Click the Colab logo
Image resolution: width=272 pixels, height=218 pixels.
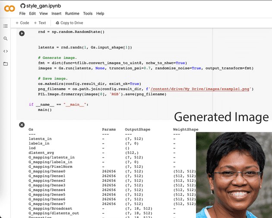9,8
